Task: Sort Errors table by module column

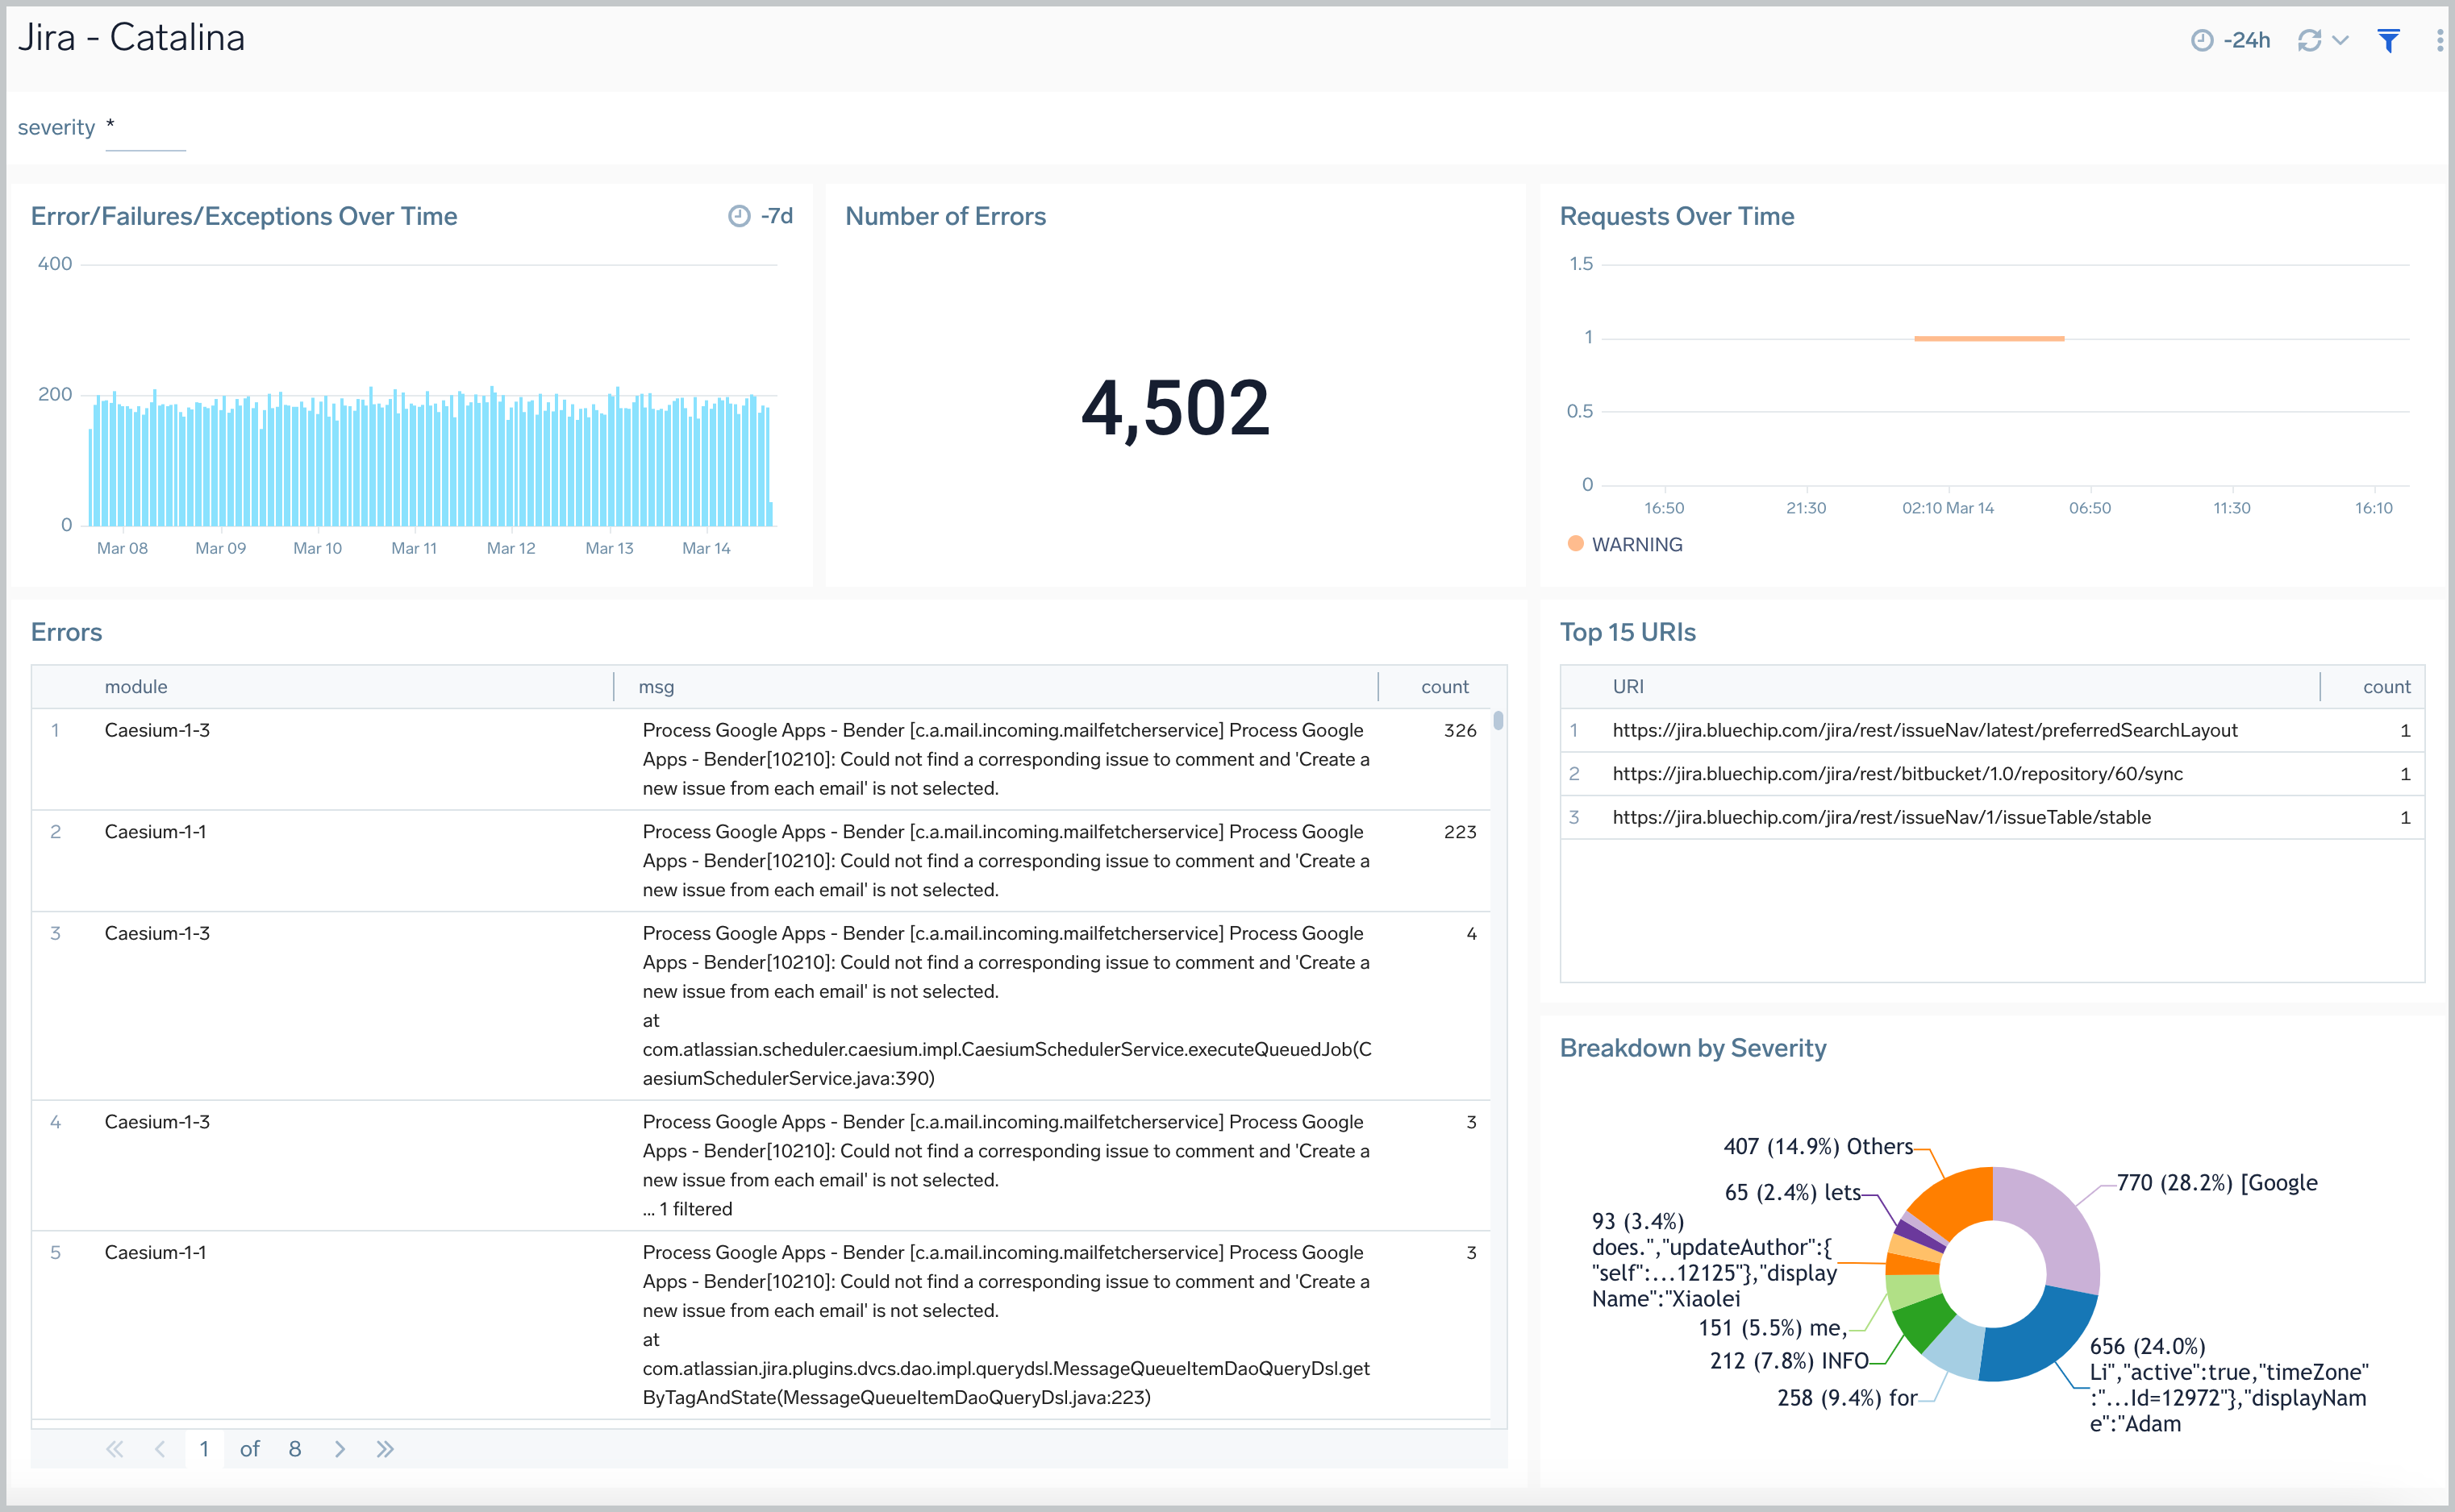Action: click(136, 686)
